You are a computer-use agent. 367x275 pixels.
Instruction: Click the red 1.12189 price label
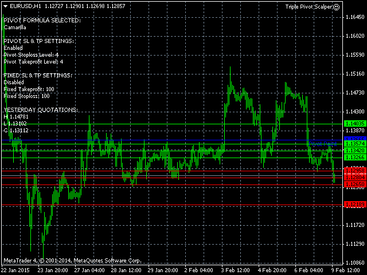355,205
